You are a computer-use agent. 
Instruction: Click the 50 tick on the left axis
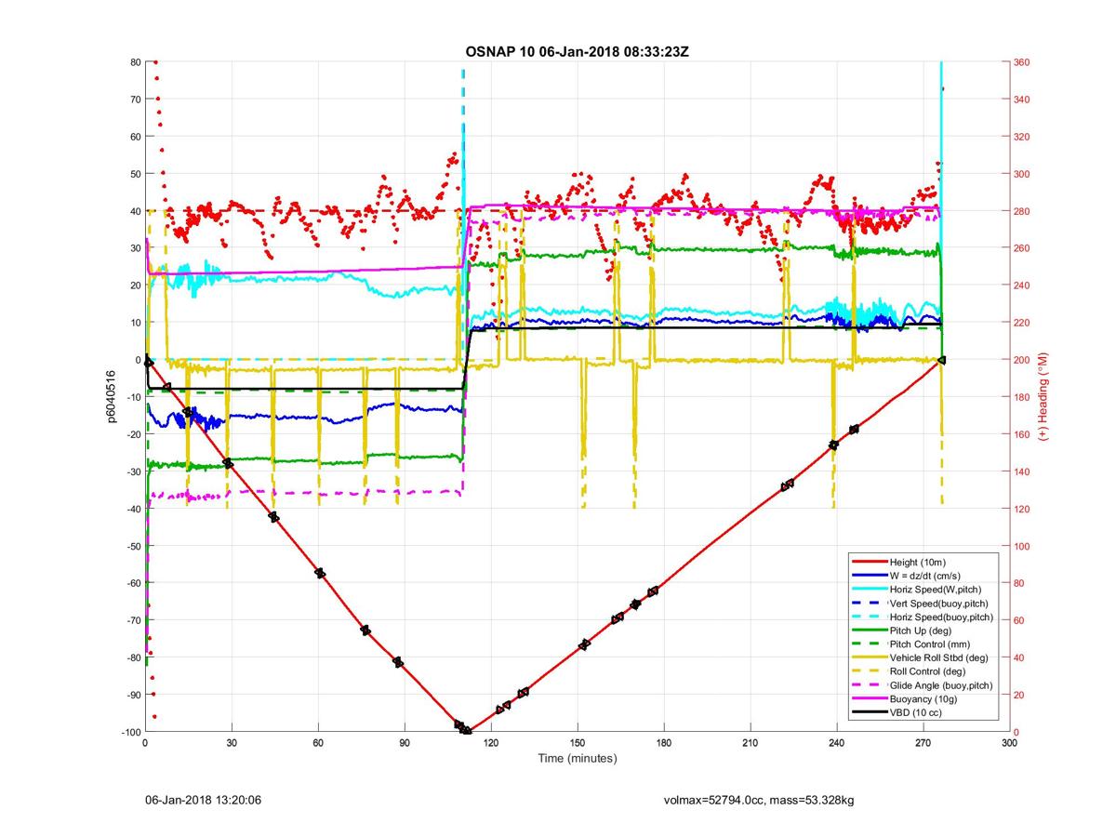click(134, 174)
